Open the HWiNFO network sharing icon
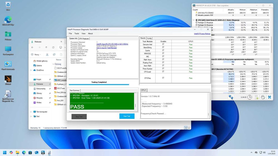This screenshot has width=278, height=156. tap(231, 97)
